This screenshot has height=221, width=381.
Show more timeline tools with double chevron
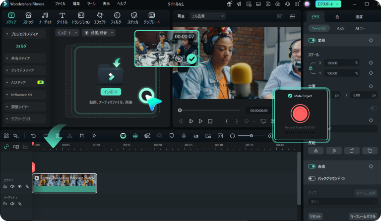coord(94,136)
